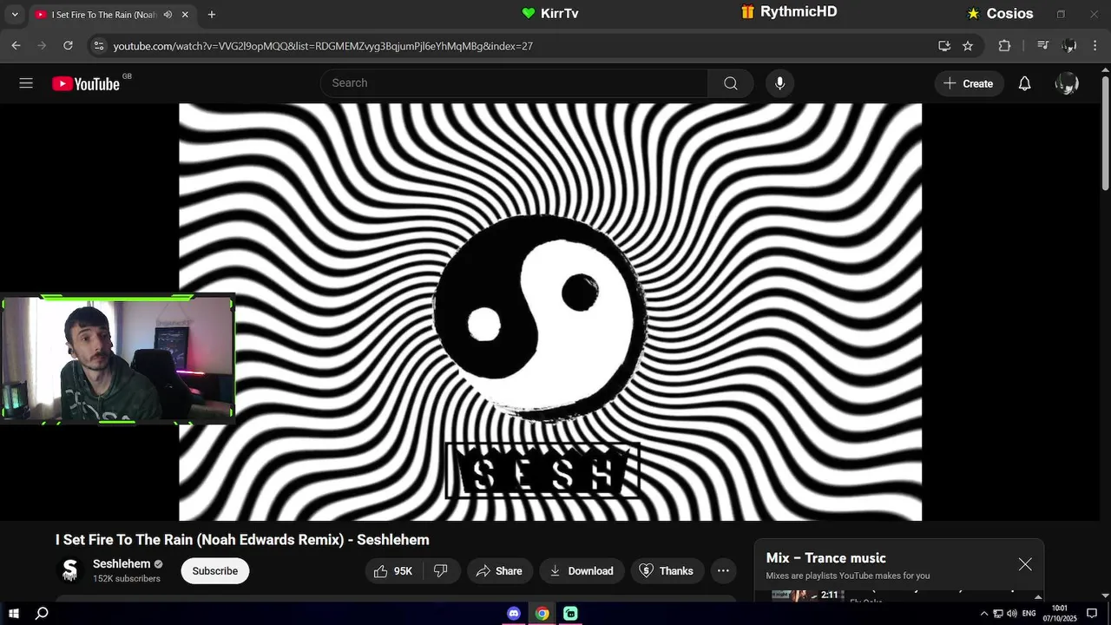
Task: Open the teal app in taskbar
Action: coord(570,614)
